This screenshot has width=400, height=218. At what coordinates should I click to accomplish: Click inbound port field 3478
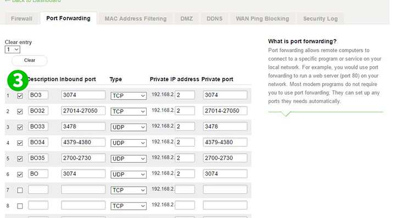coord(83,127)
